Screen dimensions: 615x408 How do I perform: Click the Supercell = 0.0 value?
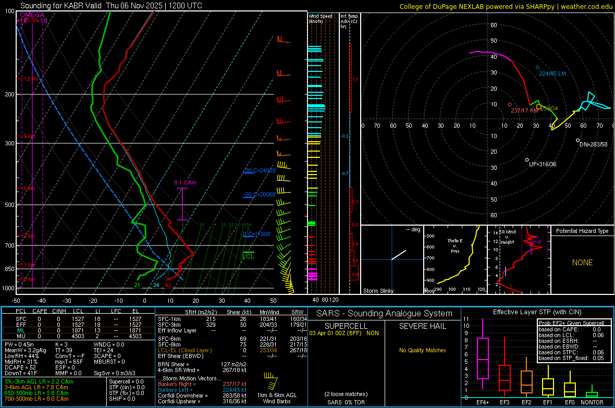[x=126, y=381]
